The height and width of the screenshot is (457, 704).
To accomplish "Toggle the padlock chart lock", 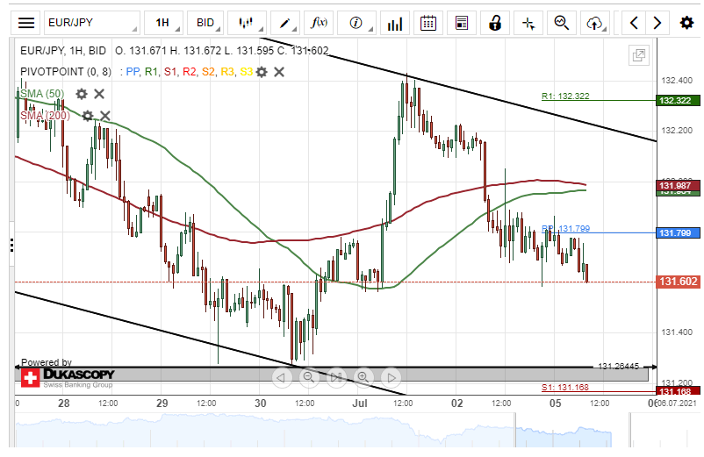I will coord(495,23).
